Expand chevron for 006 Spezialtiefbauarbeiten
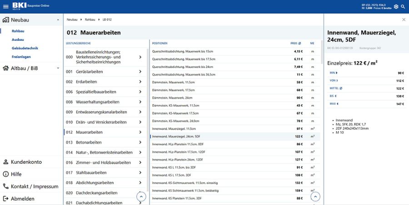This screenshot has height=205, width=409. click(140, 92)
